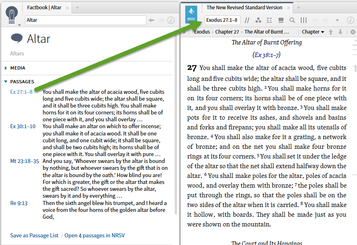Click the Altar speech bubble topic icon
The width and height of the screenshot is (357, 245).
click(x=17, y=38)
